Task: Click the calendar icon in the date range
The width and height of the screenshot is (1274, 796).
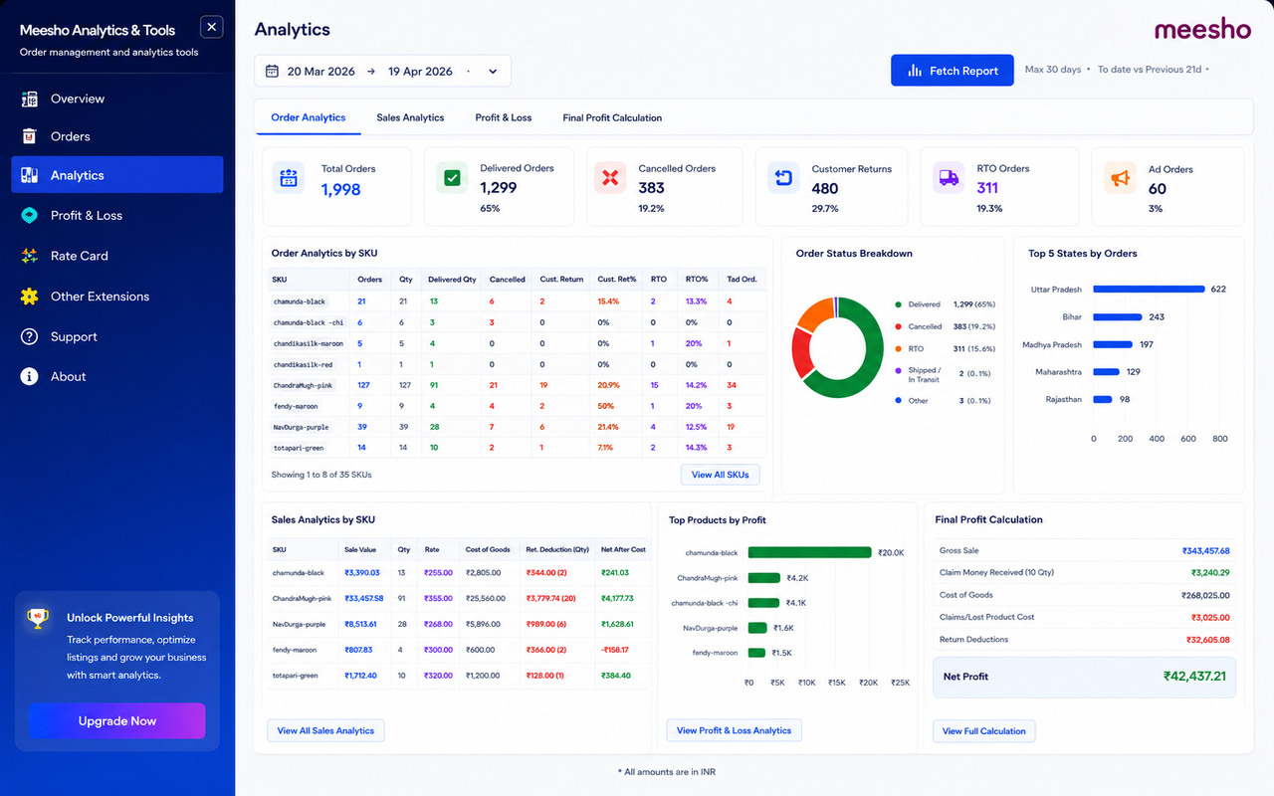Action: 273,72
